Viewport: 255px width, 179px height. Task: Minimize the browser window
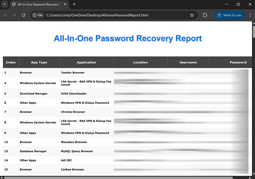coord(226,4)
